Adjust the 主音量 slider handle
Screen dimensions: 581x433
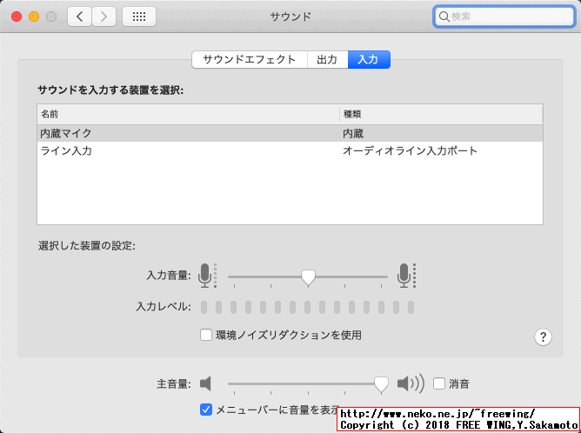(x=381, y=384)
